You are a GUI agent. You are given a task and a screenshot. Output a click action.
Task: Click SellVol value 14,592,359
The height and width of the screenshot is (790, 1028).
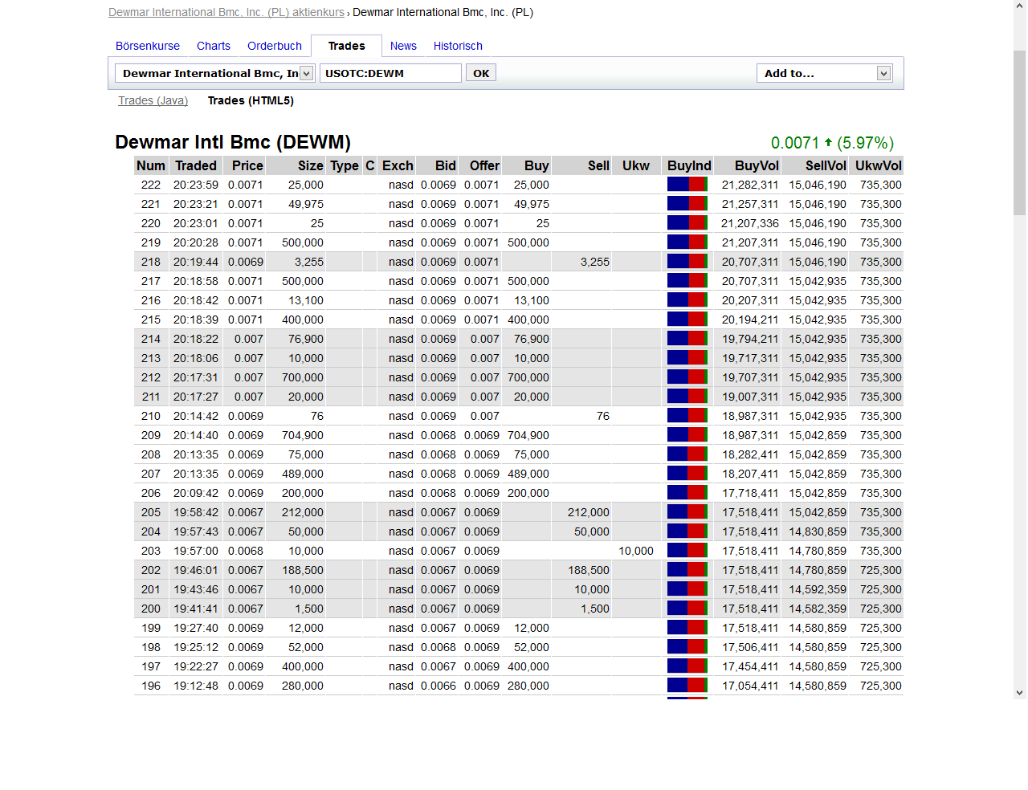pyautogui.click(x=818, y=589)
